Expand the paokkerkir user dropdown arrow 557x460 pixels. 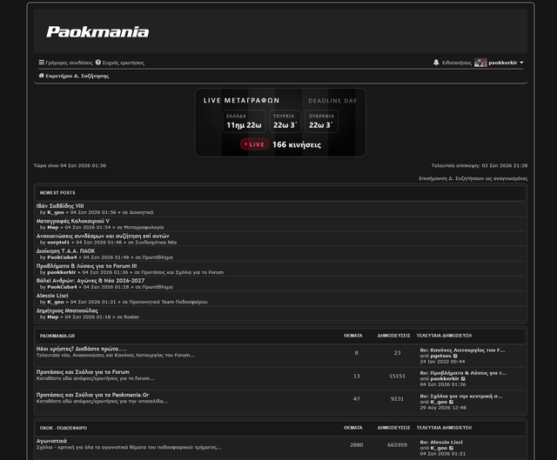point(521,63)
